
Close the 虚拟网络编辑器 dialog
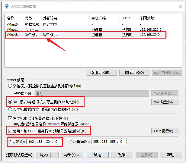pos(181,6)
